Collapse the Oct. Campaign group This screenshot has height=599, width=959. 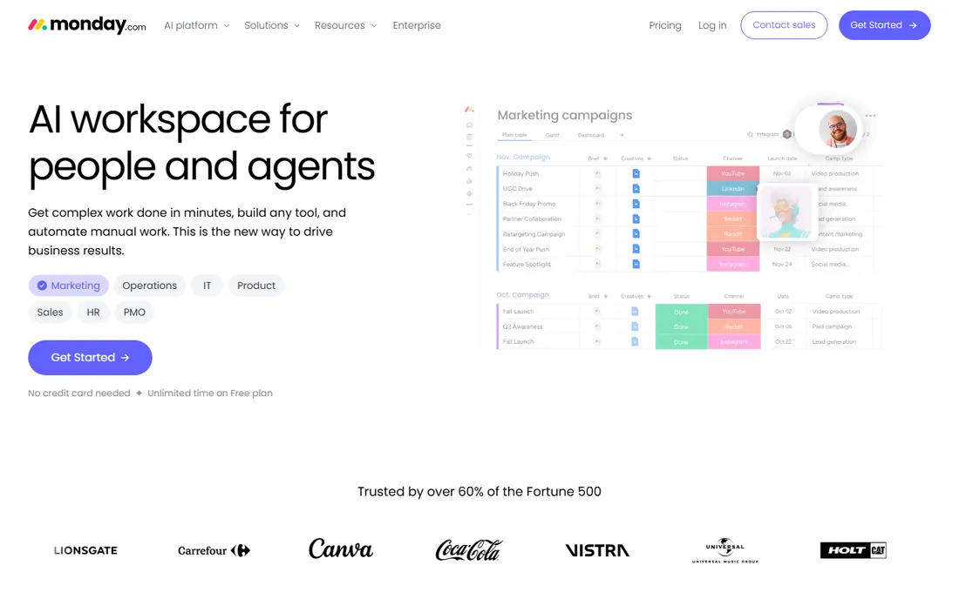click(x=522, y=295)
